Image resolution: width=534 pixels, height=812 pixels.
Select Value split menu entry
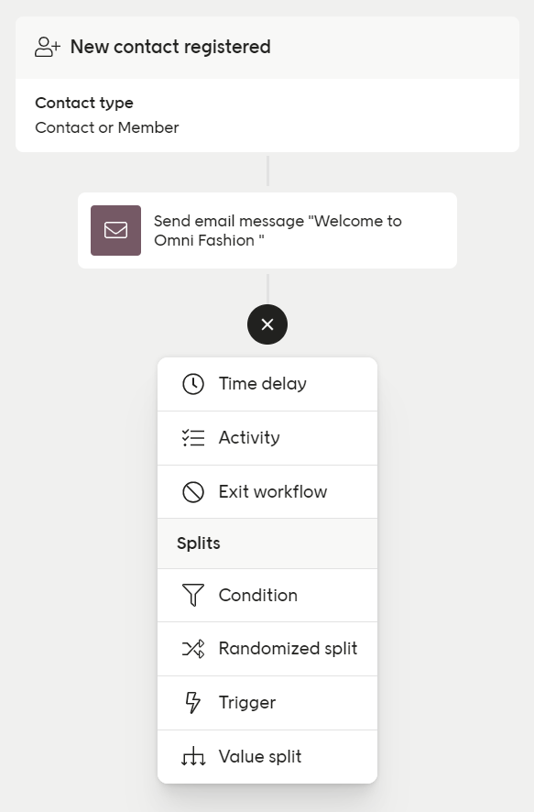tap(267, 757)
